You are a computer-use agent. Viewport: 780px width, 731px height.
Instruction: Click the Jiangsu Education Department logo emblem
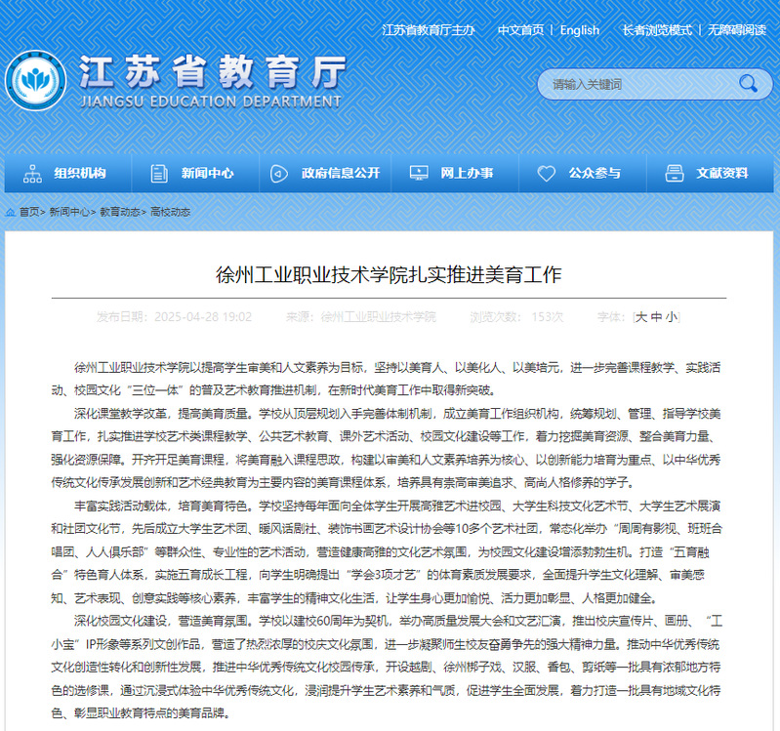tap(36, 81)
